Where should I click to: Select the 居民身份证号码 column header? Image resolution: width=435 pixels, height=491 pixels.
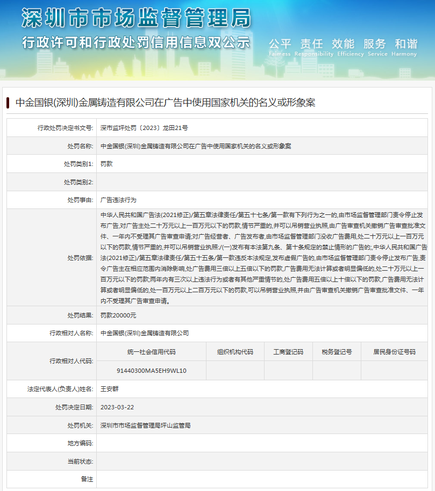(x=394, y=351)
